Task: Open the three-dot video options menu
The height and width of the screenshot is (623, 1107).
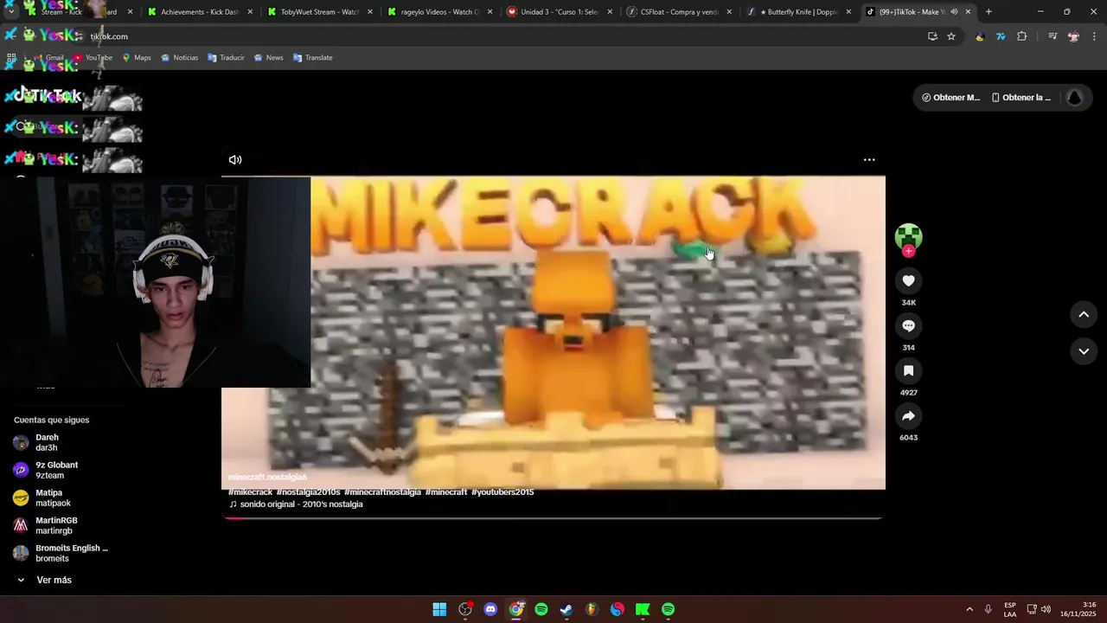Action: [x=869, y=160]
